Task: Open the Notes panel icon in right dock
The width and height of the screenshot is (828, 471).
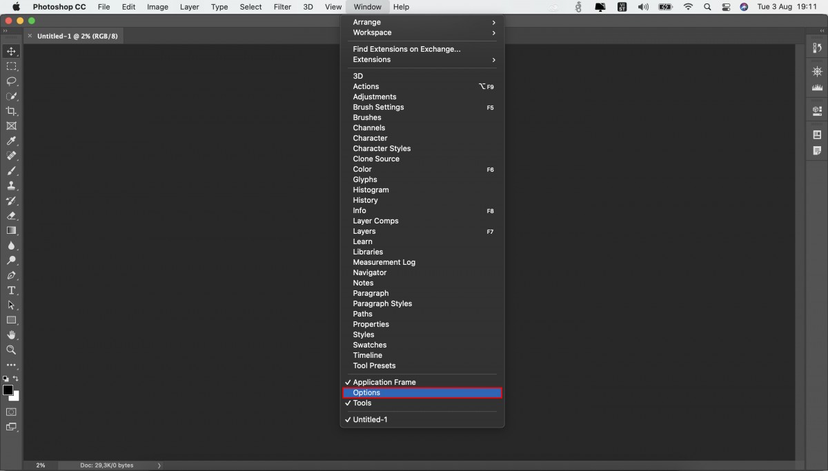Action: click(818, 150)
